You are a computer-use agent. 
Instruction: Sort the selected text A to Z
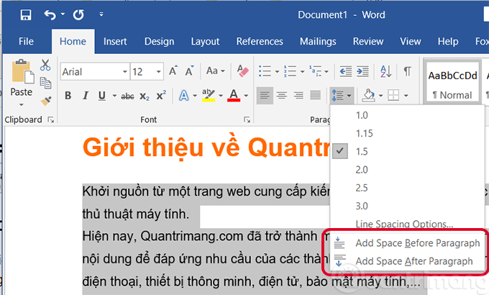click(385, 71)
